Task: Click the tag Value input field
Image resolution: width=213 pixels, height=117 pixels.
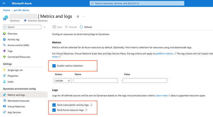Action: pyautogui.click(x=145, y=80)
